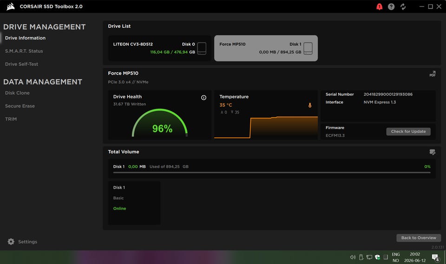
Task: Click the 116,04 GB / 476,94 GB capacity text
Action: click(172, 52)
